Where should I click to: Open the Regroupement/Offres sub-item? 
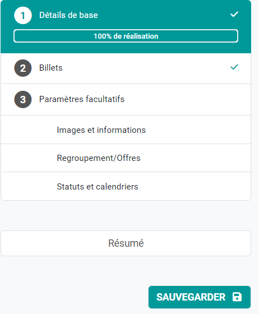tap(126, 158)
